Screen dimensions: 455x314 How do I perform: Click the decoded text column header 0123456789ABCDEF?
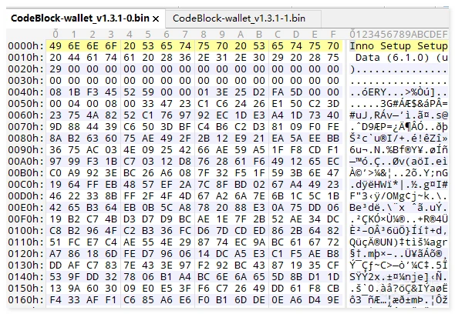coord(399,35)
